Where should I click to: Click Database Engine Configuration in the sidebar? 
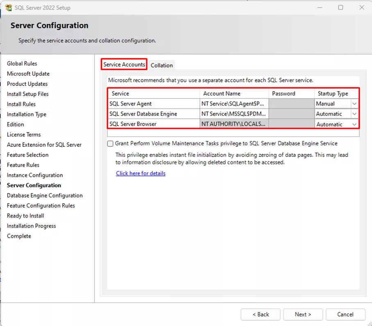pos(45,196)
